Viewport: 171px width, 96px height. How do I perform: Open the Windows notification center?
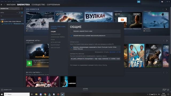coord(168,94)
